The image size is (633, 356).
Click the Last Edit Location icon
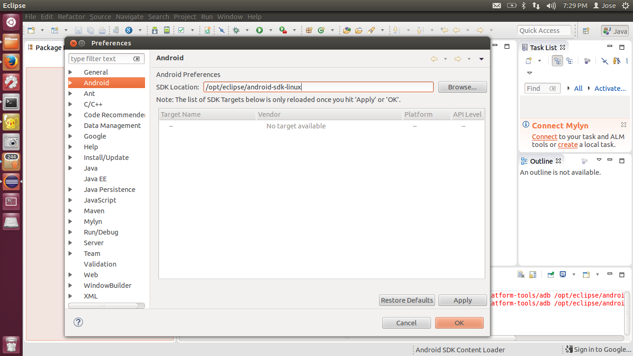pyautogui.click(x=444, y=30)
